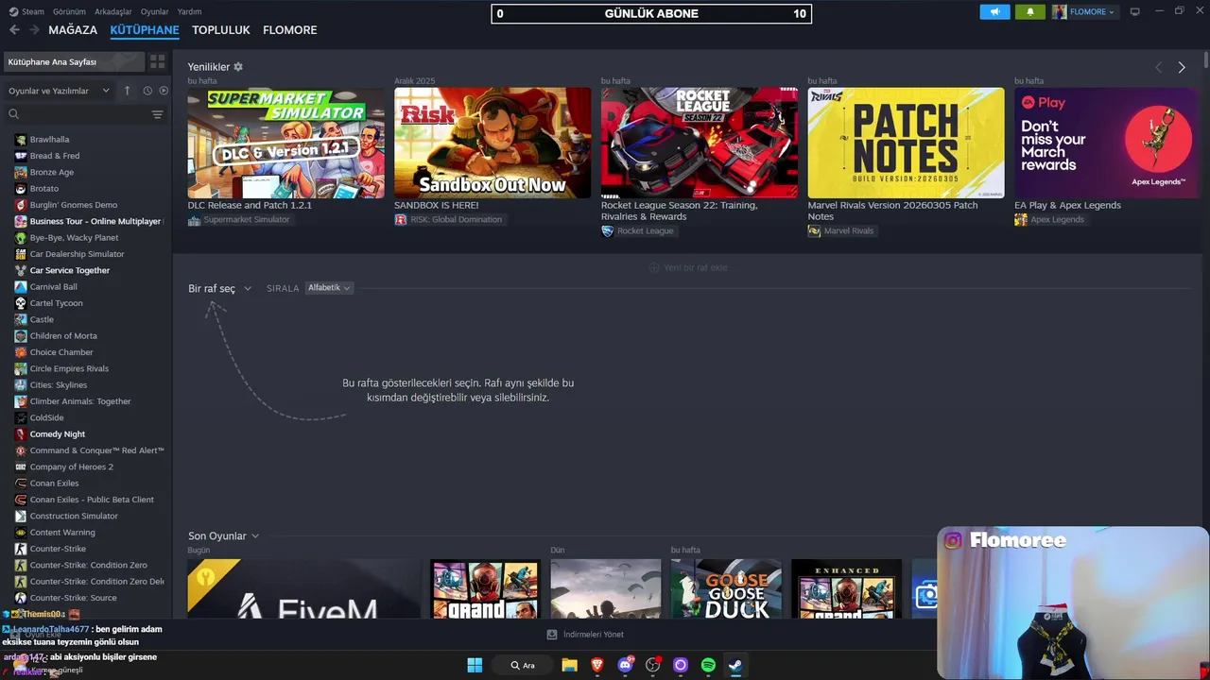Click the library search field
This screenshot has height=680, width=1210.
point(78,114)
